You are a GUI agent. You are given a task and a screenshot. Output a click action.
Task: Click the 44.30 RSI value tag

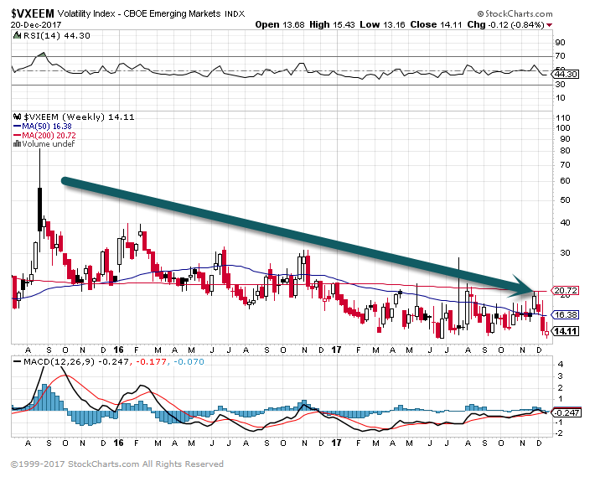point(566,75)
